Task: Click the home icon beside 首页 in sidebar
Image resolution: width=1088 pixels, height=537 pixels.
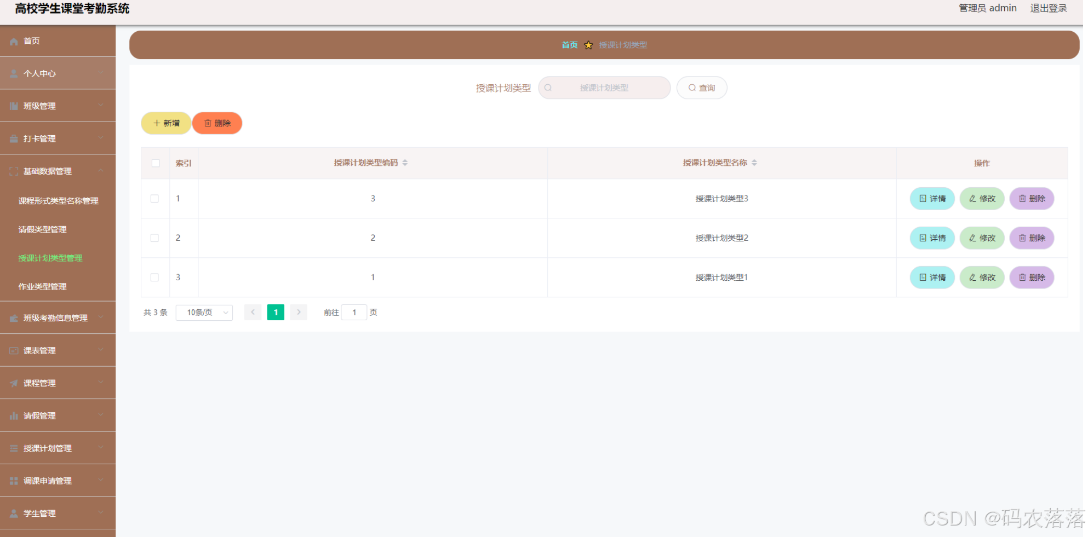Action: [14, 42]
